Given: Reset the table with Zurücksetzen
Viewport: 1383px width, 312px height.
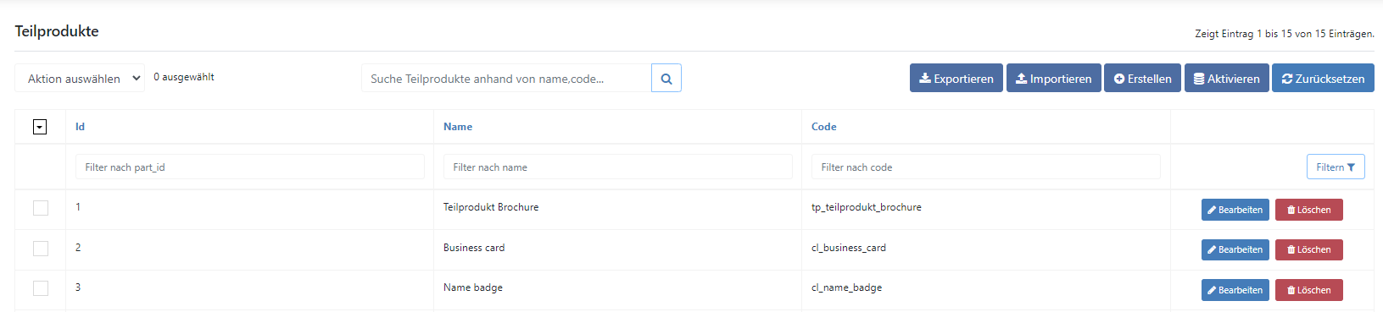Looking at the screenshot, I should click(x=1323, y=79).
